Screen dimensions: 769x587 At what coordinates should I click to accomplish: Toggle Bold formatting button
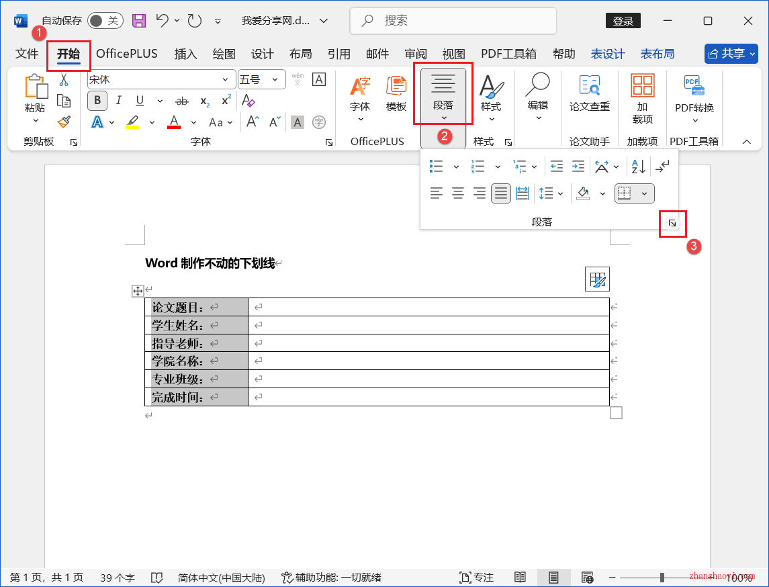97,101
